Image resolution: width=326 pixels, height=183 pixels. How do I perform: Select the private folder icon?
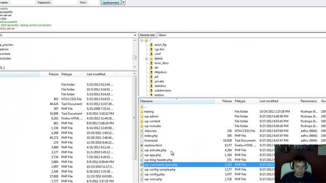pyautogui.click(x=151, y=81)
